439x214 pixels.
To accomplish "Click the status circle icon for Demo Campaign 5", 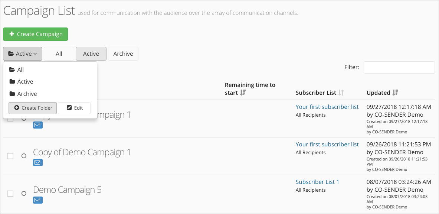I will point(24,193).
